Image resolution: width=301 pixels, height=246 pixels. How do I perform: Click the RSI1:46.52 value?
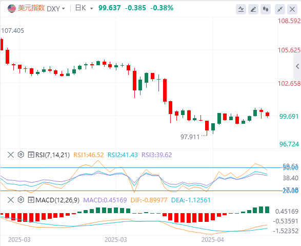pos(89,155)
